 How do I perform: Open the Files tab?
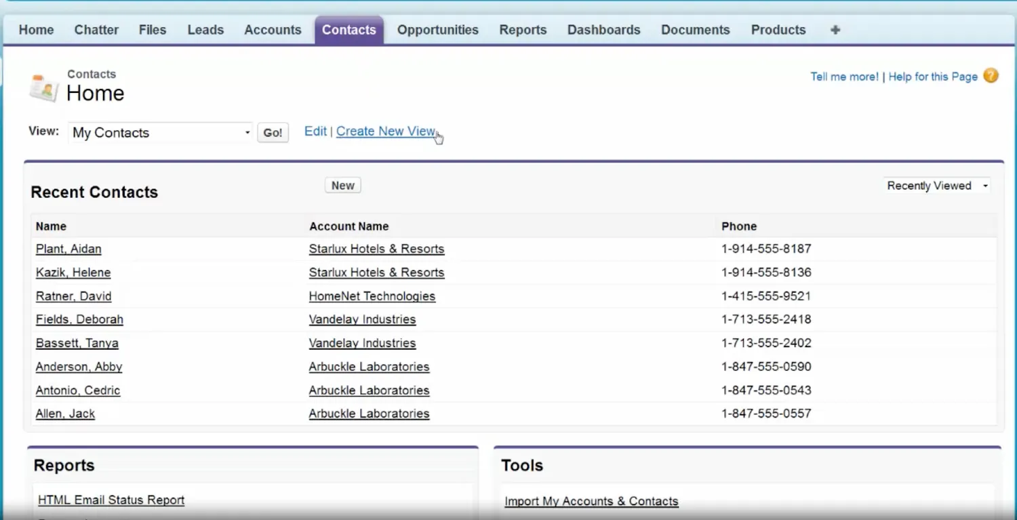(153, 30)
